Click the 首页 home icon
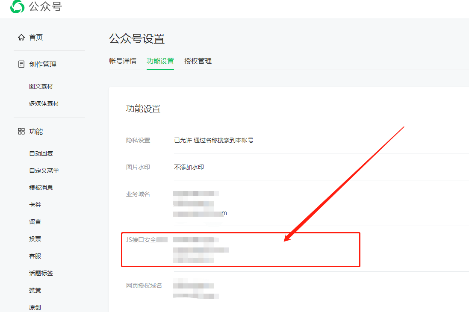The image size is (469, 312). 21,38
